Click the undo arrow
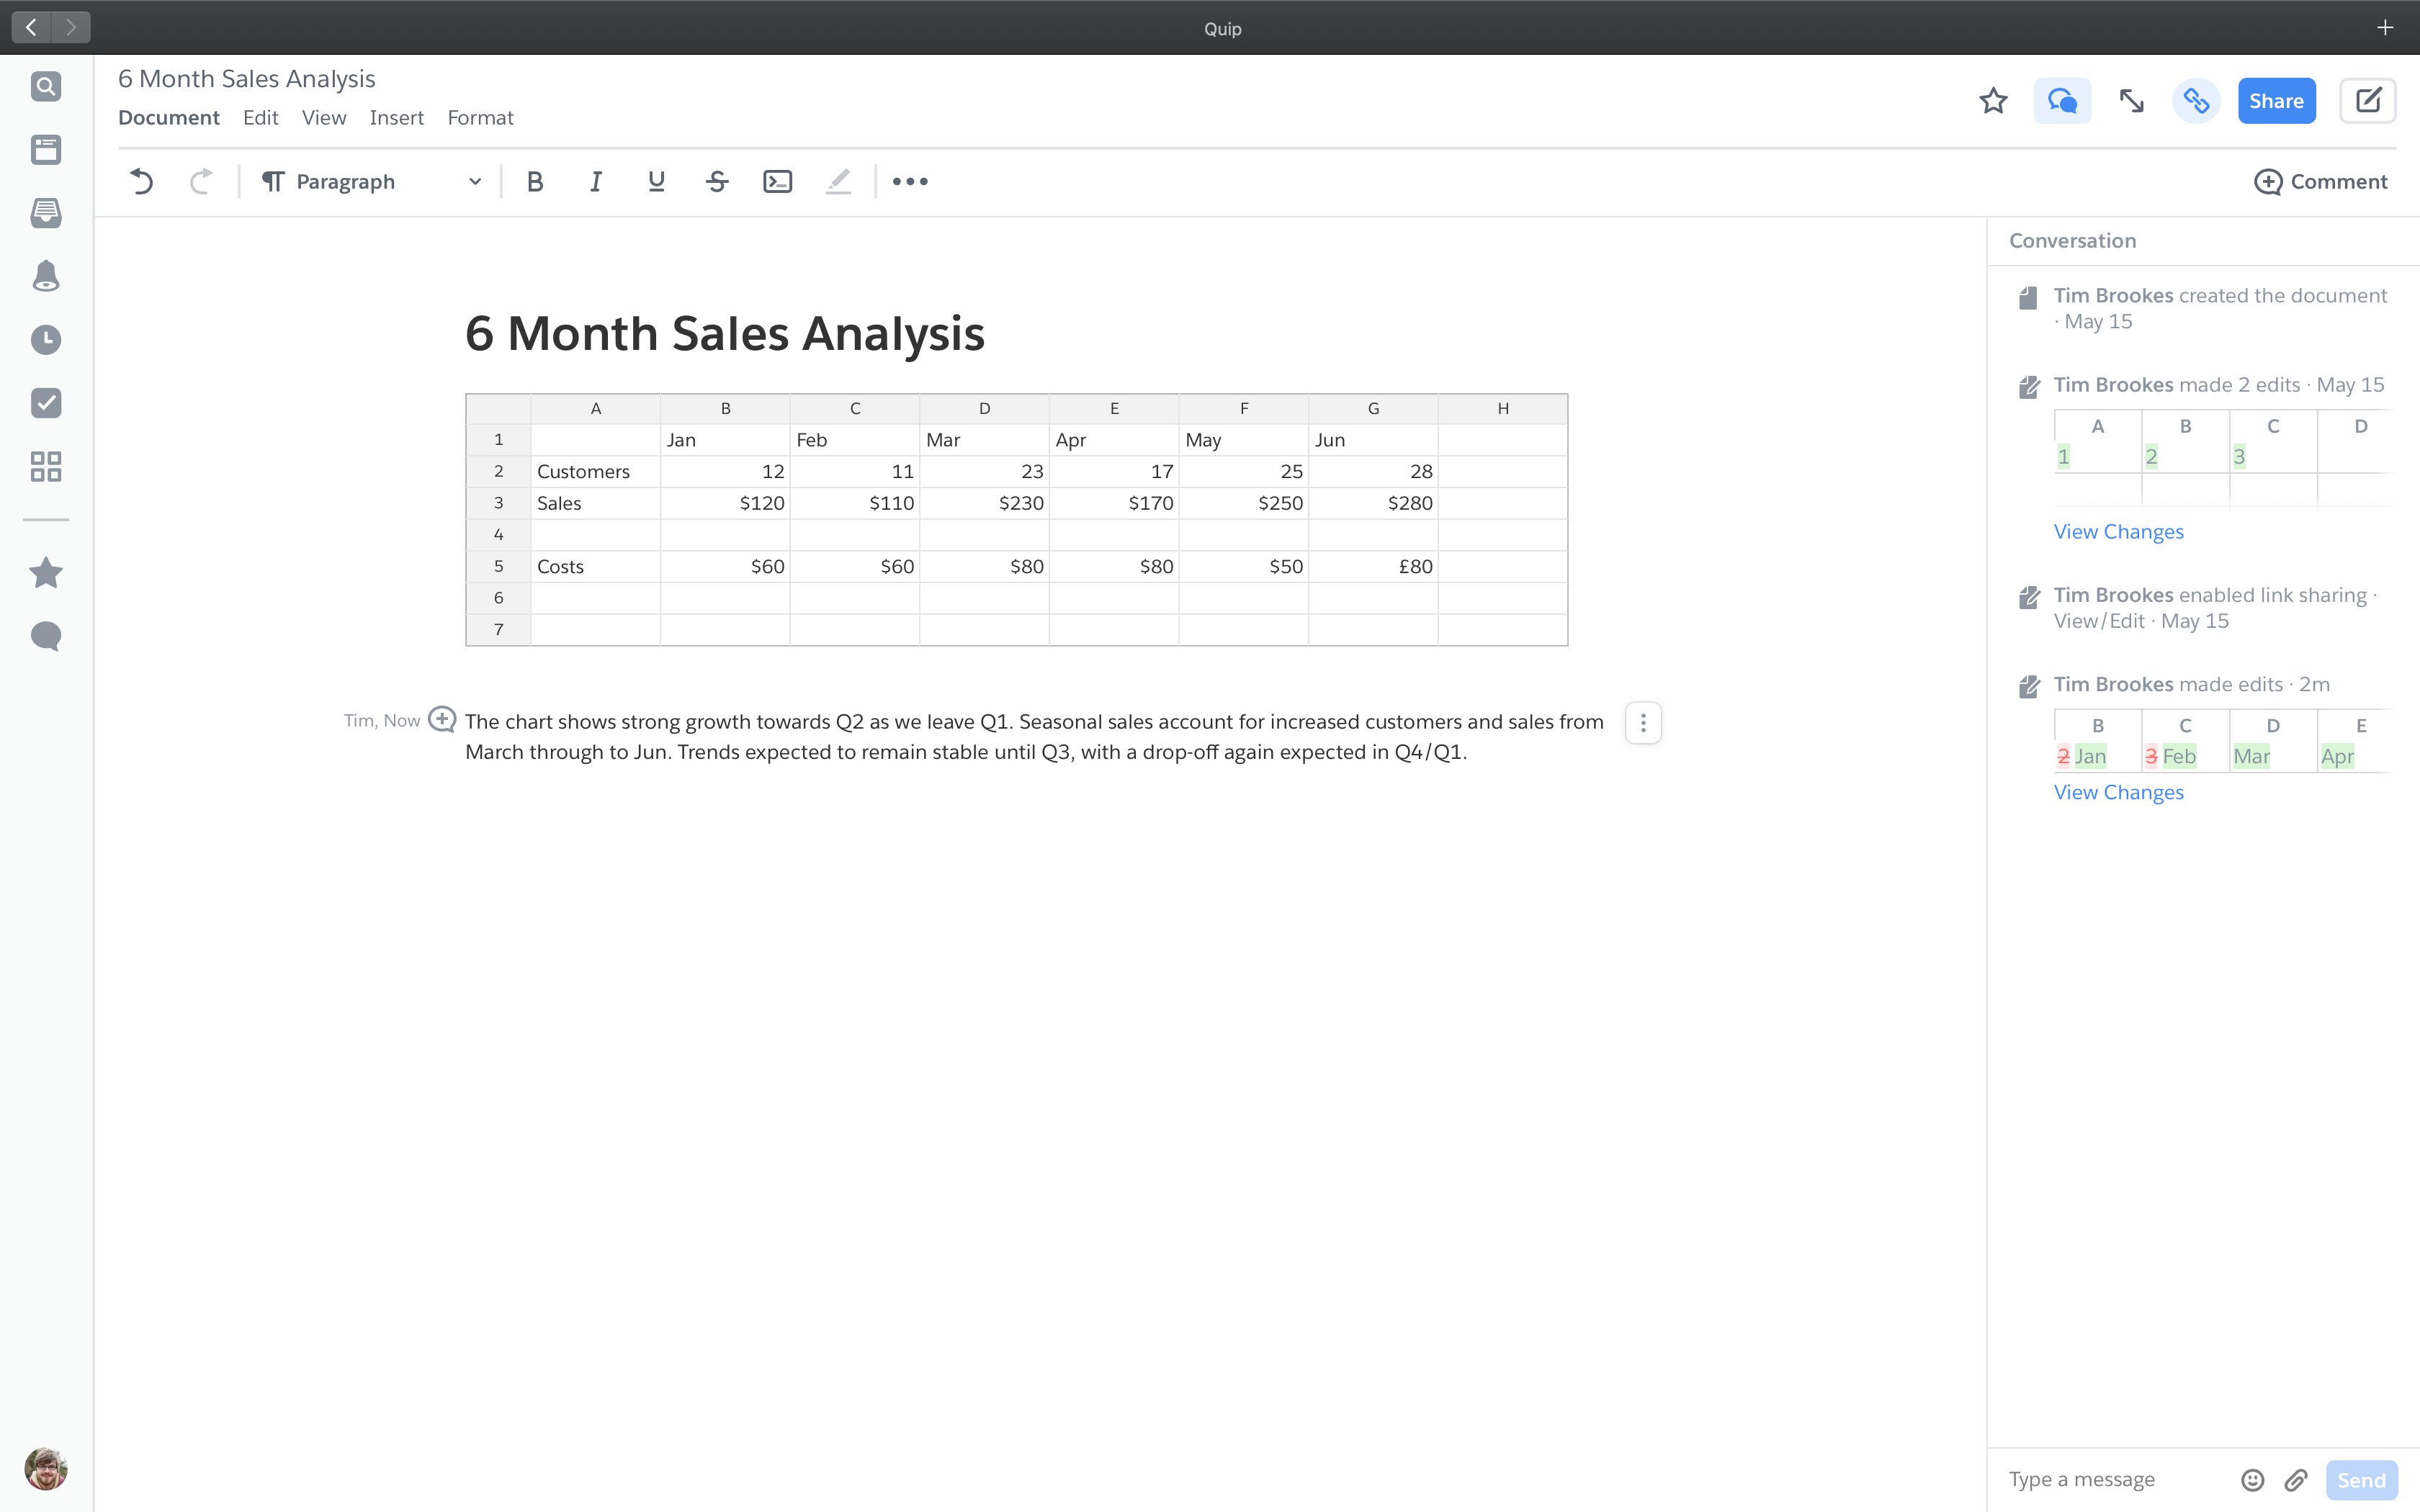Screen dimensions: 2420x1512 pyautogui.click(x=142, y=182)
